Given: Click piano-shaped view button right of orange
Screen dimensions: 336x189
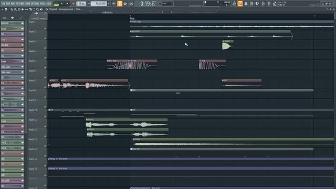Looking at the screenshot, I should pyautogui.click(x=246, y=4).
